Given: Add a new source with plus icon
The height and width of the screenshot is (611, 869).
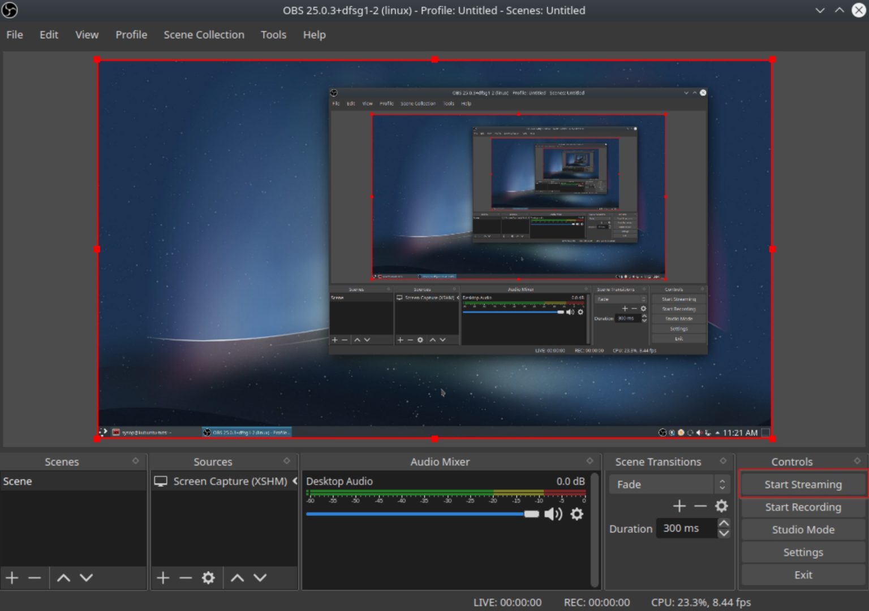Looking at the screenshot, I should [x=163, y=578].
